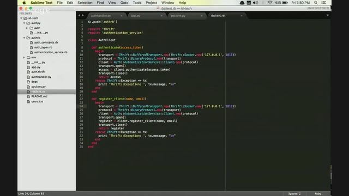Click the authrb folder icon
This screenshot has width=349, height=196.
28,38
